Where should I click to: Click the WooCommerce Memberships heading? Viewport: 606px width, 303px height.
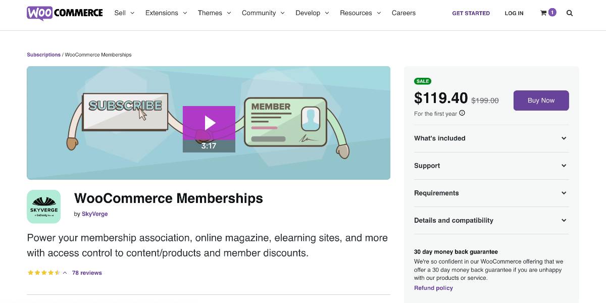169,198
